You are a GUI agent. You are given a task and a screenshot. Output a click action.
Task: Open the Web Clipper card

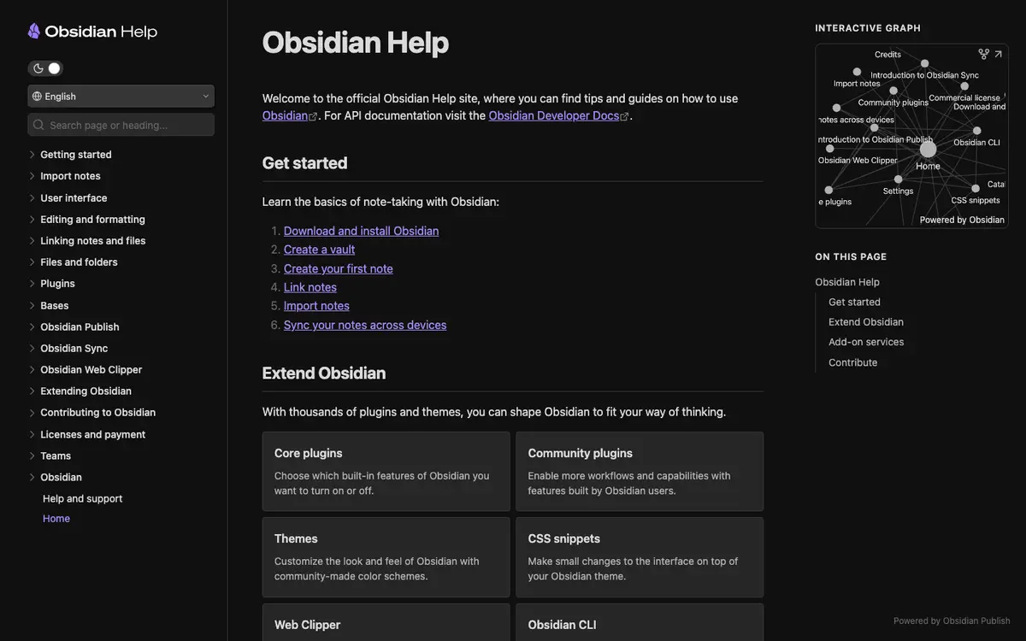point(386,623)
